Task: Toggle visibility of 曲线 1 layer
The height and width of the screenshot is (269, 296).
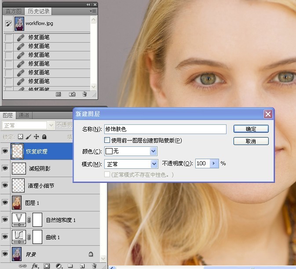Action: [5, 237]
